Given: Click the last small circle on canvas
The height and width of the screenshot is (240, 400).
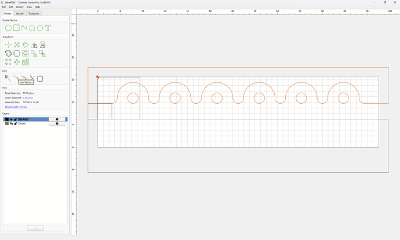Looking at the screenshot, I should (343, 98).
